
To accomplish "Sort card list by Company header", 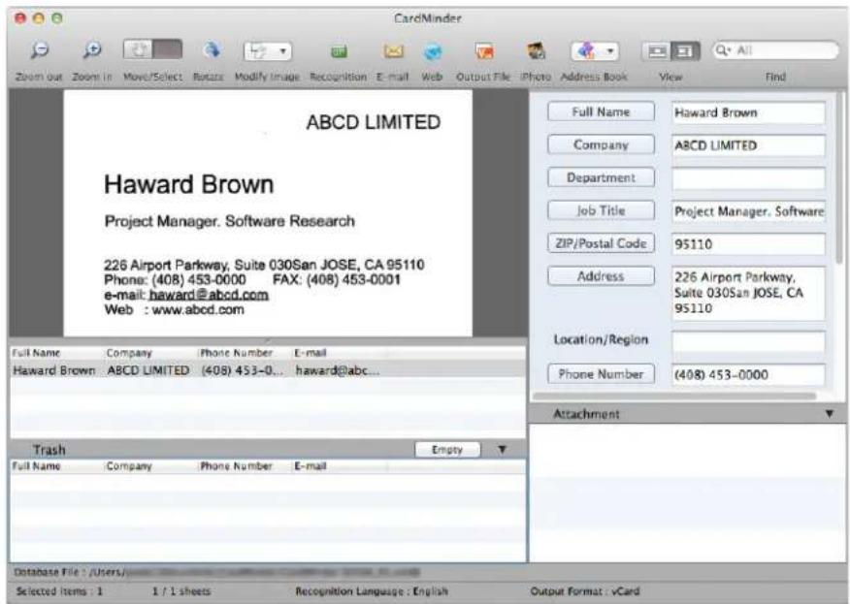I will (129, 353).
